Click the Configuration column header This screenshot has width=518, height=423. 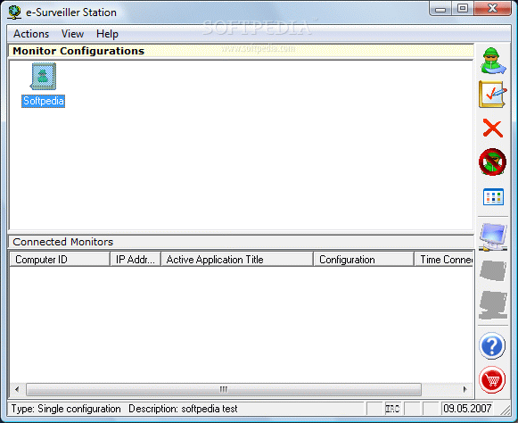[x=364, y=260]
